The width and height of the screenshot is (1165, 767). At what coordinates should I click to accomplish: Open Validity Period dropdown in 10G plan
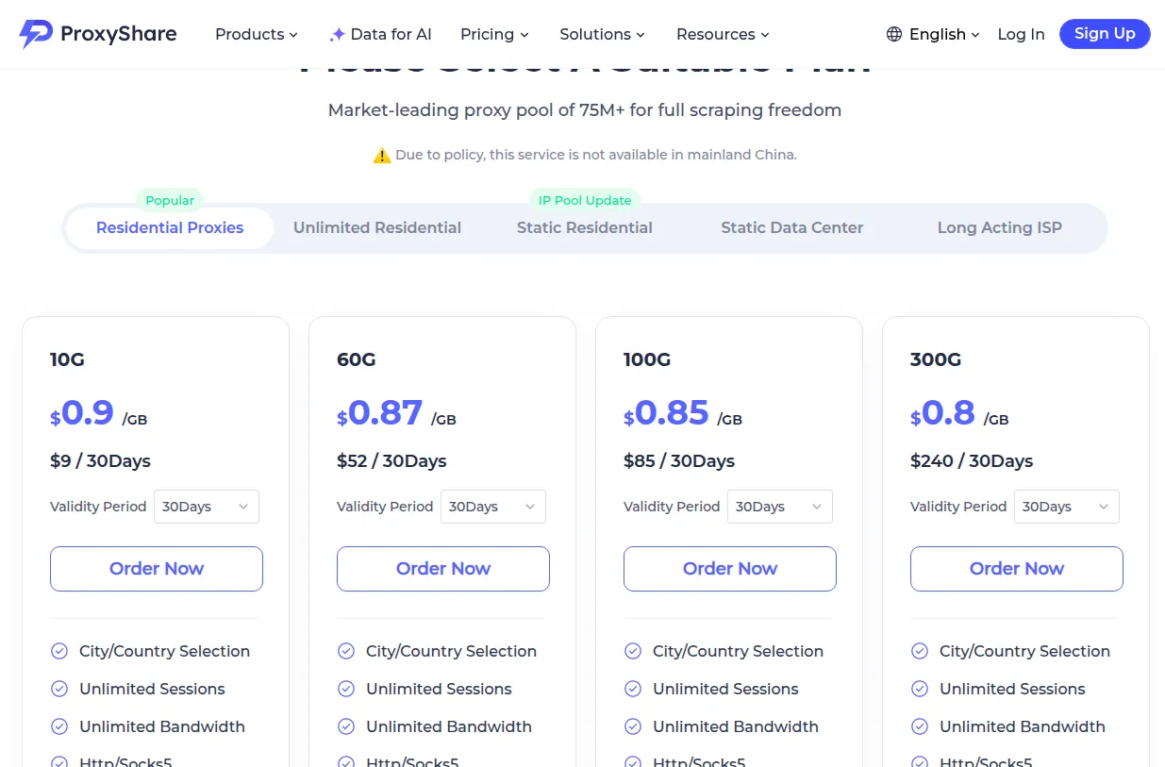pos(206,507)
